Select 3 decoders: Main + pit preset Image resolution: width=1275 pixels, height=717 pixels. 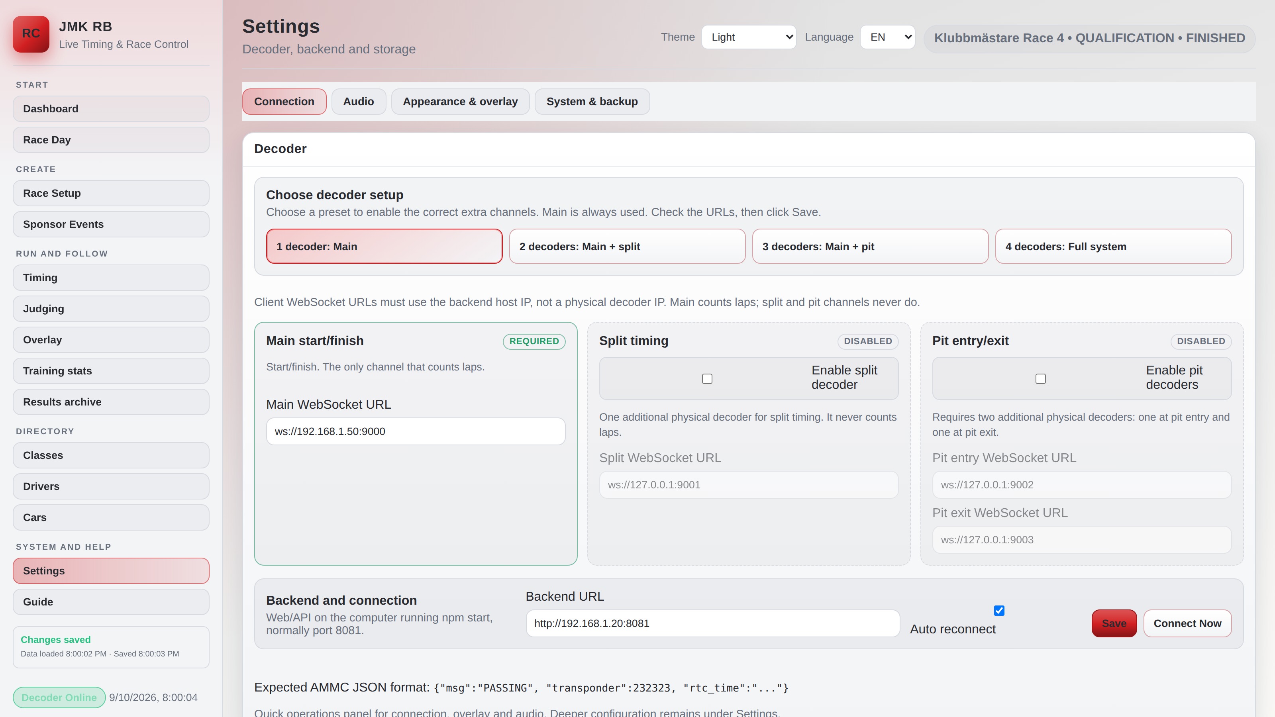870,246
